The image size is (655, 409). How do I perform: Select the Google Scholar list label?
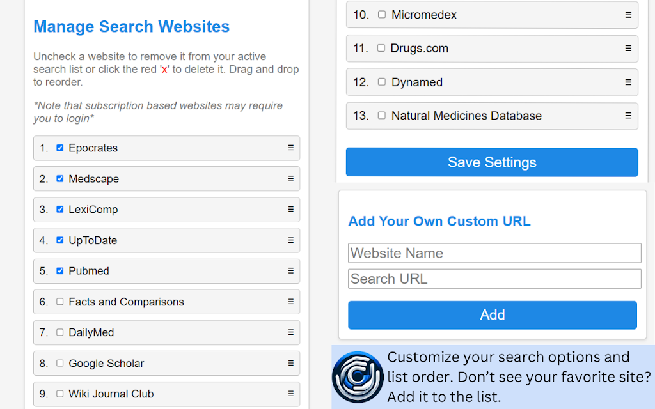106,364
